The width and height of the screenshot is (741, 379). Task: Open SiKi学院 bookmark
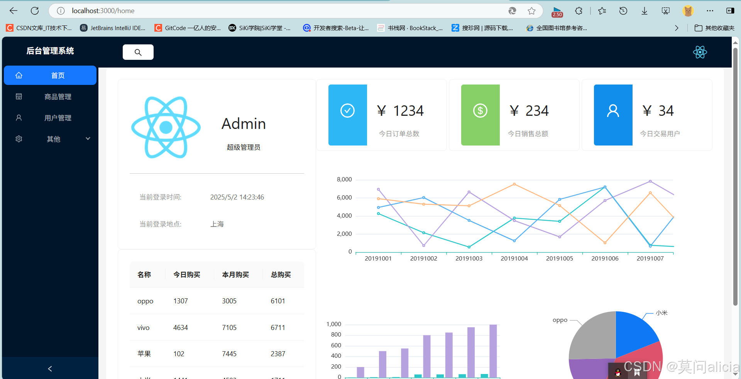(x=260, y=28)
